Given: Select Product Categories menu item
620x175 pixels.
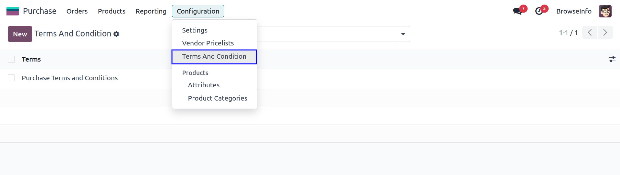Looking at the screenshot, I should coord(218,98).
